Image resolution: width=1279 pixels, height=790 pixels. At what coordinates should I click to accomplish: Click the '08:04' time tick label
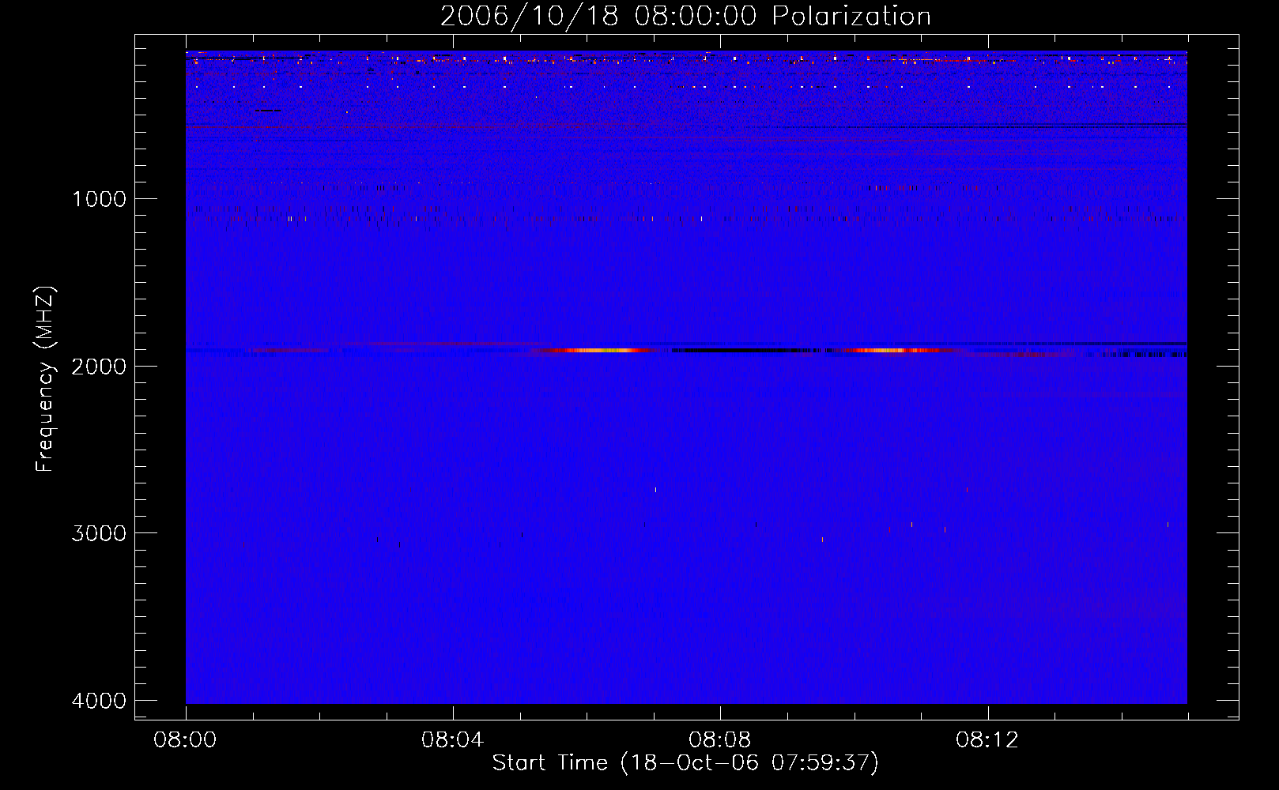pyautogui.click(x=453, y=740)
